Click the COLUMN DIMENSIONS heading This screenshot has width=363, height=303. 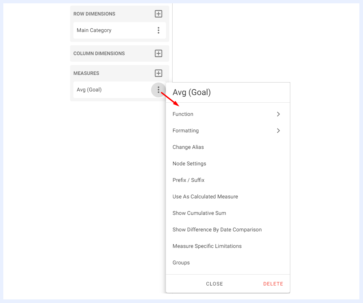click(99, 53)
